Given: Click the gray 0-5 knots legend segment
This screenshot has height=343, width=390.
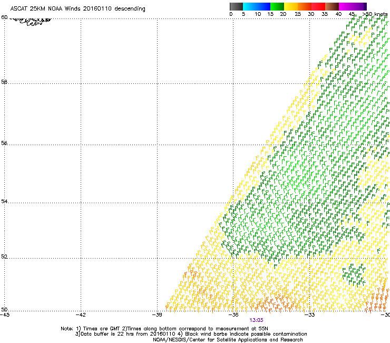Looking at the screenshot, I should pos(236,6).
